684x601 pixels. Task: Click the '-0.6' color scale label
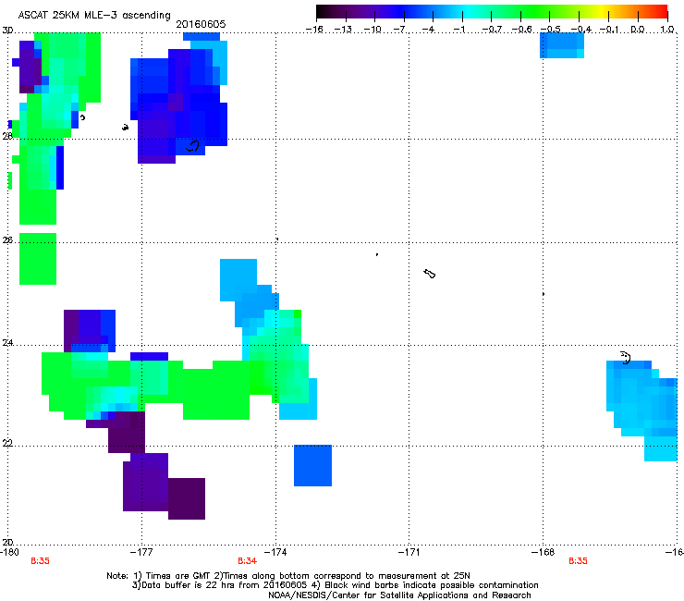coord(521,30)
